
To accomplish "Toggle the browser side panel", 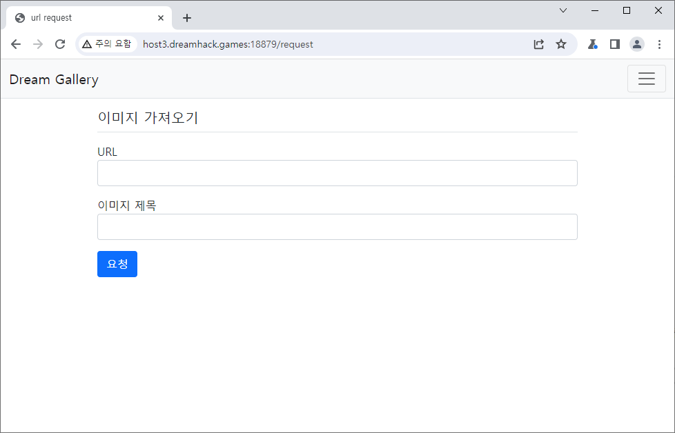I will point(614,44).
